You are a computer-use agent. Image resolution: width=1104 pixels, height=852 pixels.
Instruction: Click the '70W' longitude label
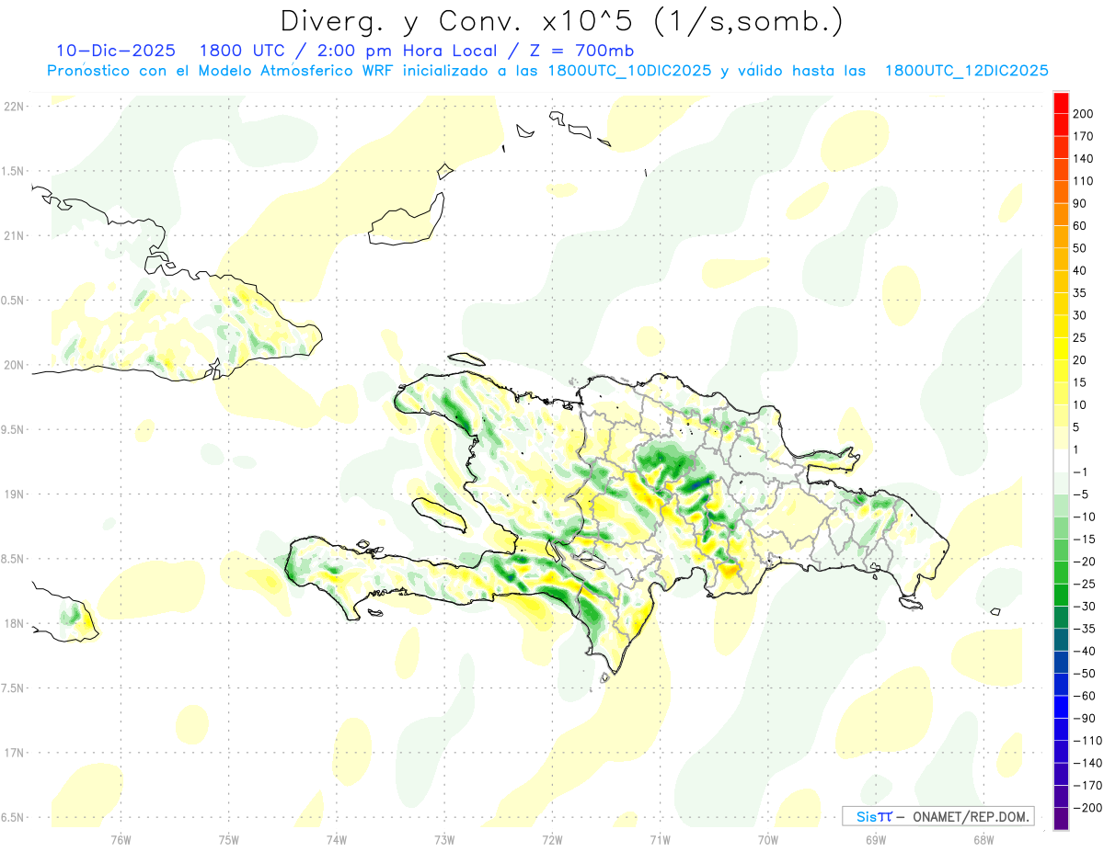tap(768, 840)
